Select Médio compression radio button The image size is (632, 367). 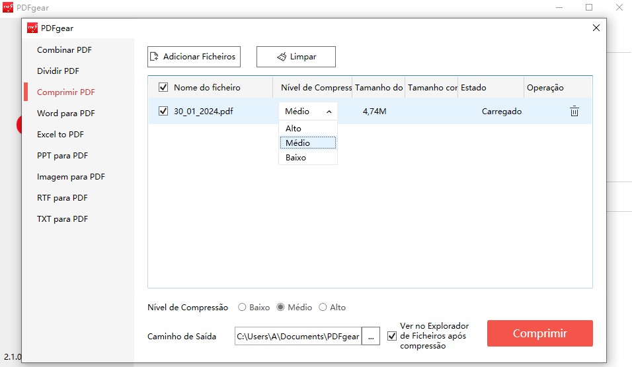pos(280,307)
